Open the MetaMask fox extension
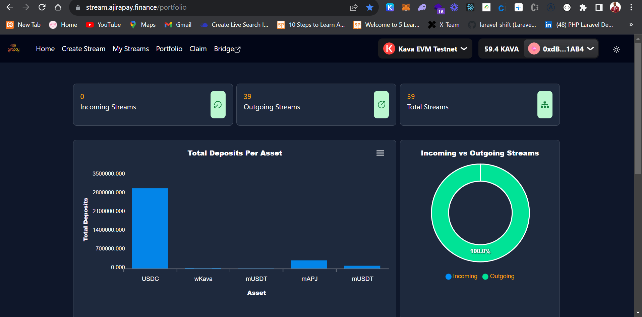 [x=406, y=7]
